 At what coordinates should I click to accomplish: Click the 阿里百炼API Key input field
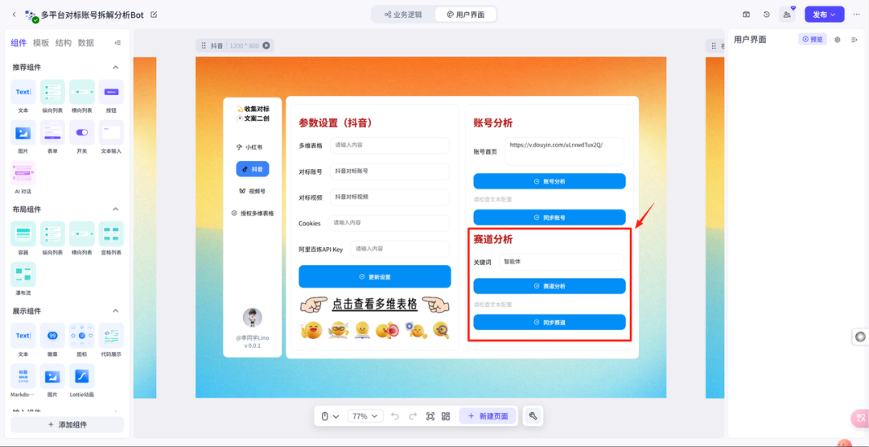400,248
